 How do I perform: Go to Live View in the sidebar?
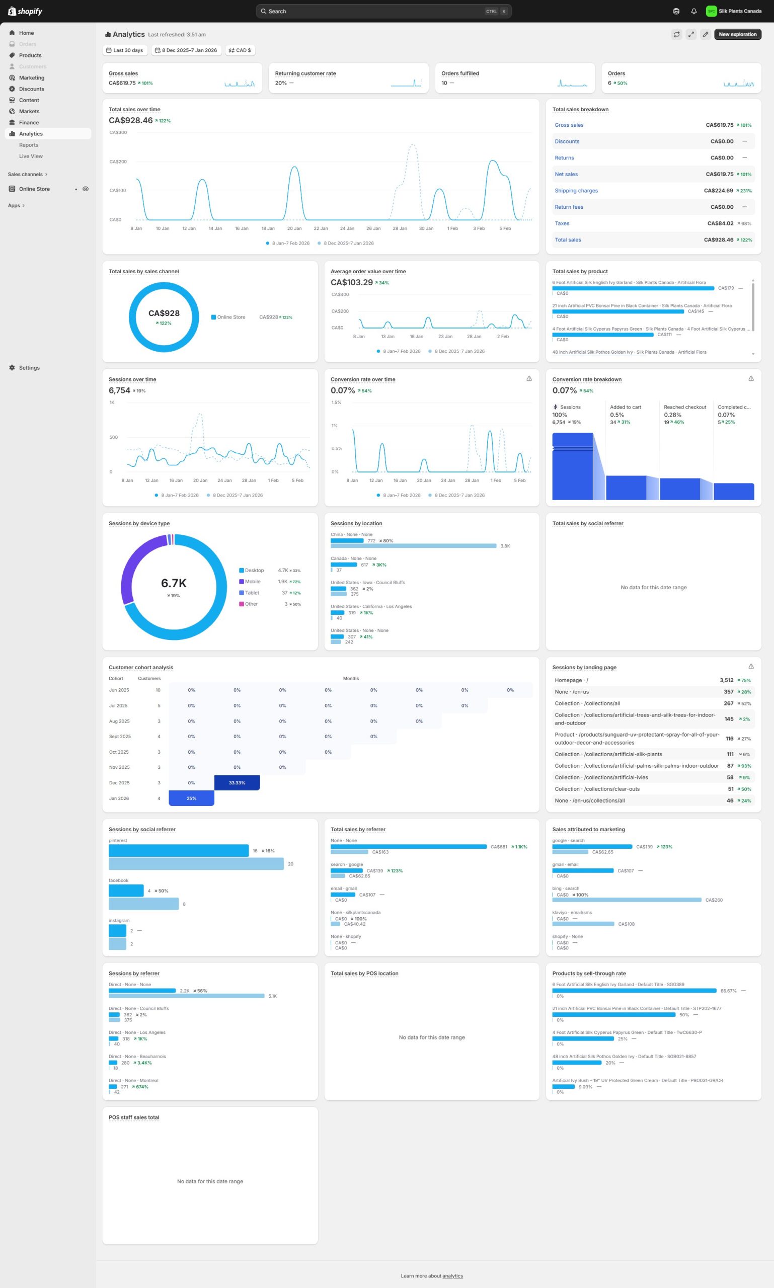(x=31, y=156)
